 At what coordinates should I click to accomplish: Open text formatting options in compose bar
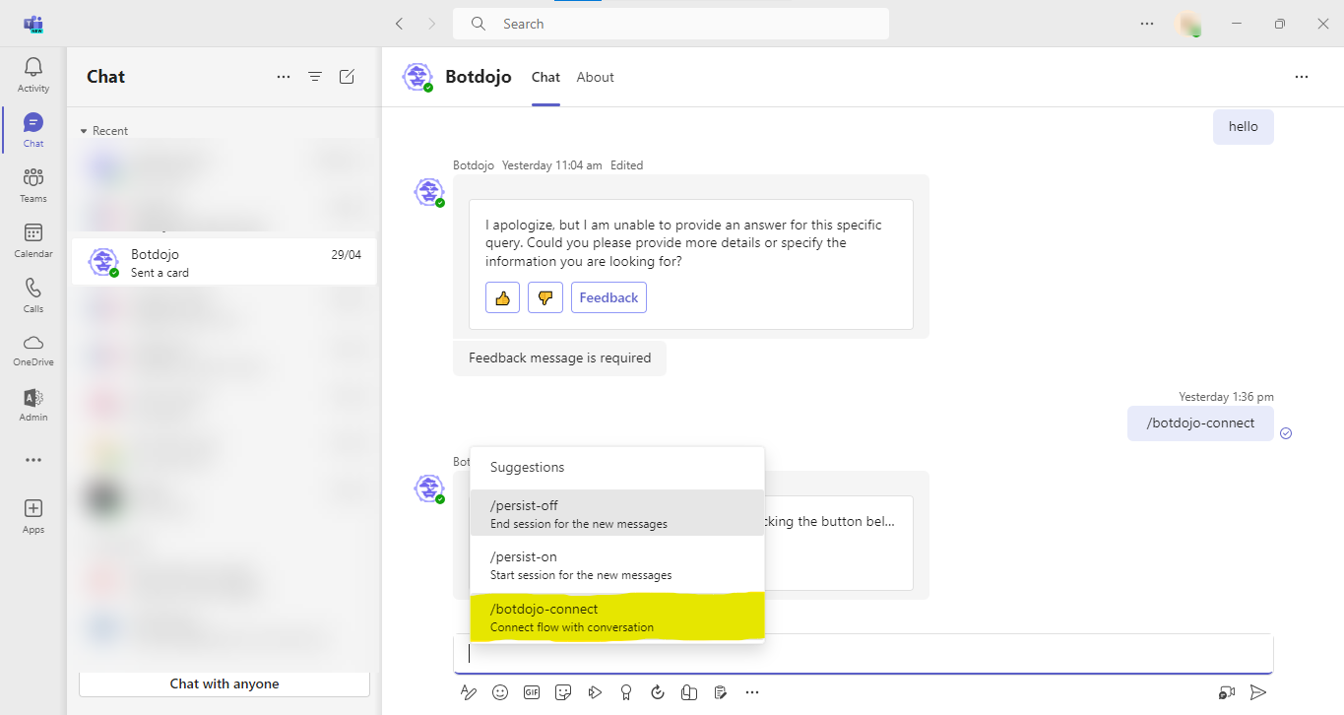click(469, 692)
